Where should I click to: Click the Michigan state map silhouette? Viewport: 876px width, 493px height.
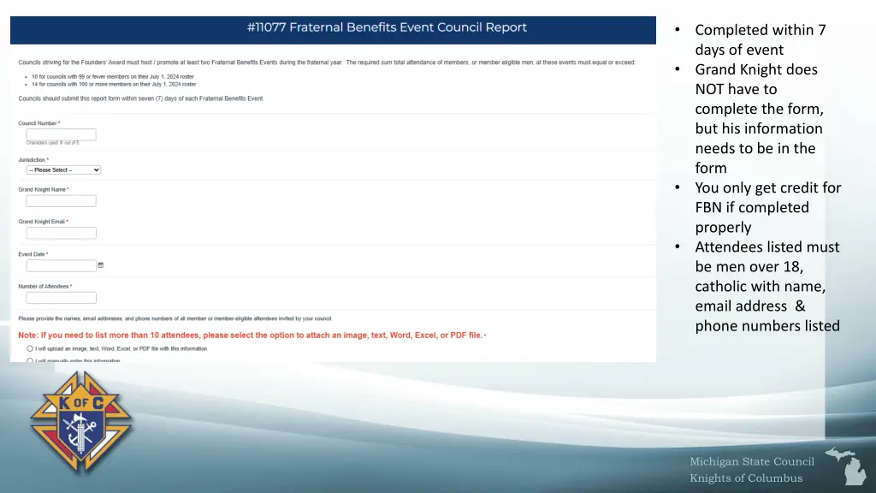click(847, 466)
